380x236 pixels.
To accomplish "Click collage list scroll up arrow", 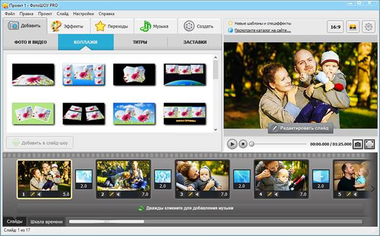I will tap(216, 57).
